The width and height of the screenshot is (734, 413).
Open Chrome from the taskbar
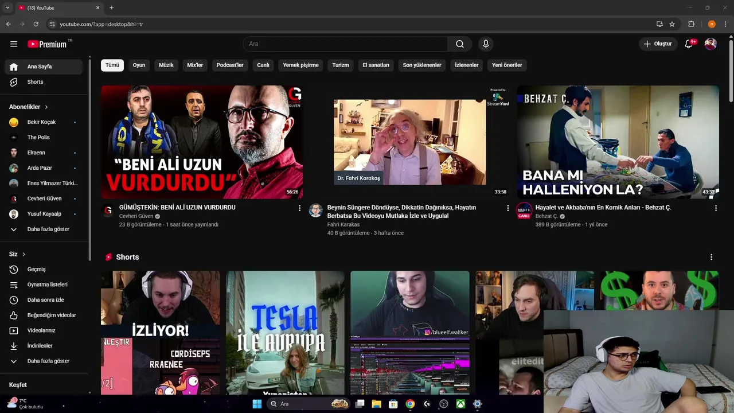pos(410,404)
